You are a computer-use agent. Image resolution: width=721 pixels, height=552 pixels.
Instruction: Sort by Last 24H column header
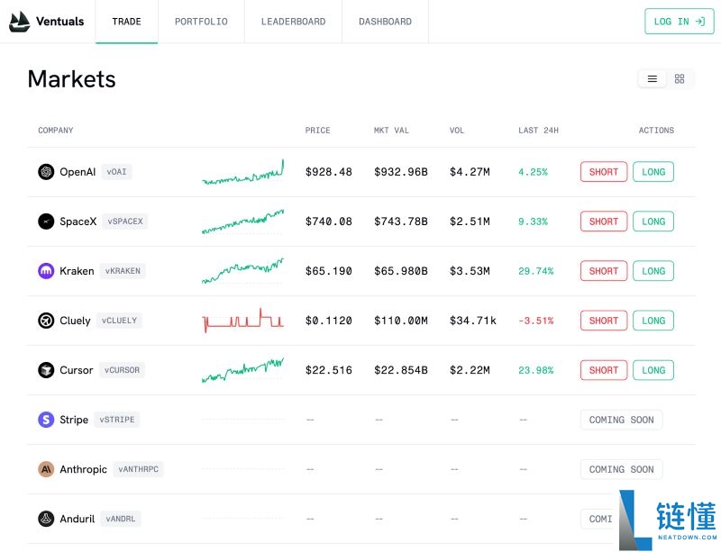538,131
